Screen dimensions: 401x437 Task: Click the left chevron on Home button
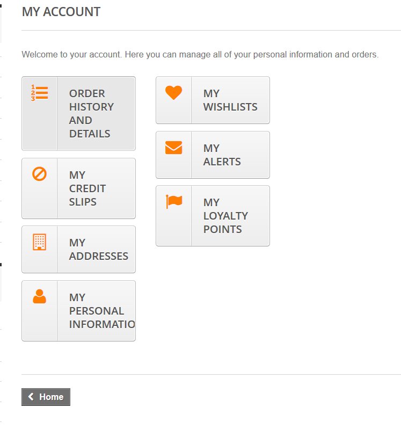click(31, 397)
